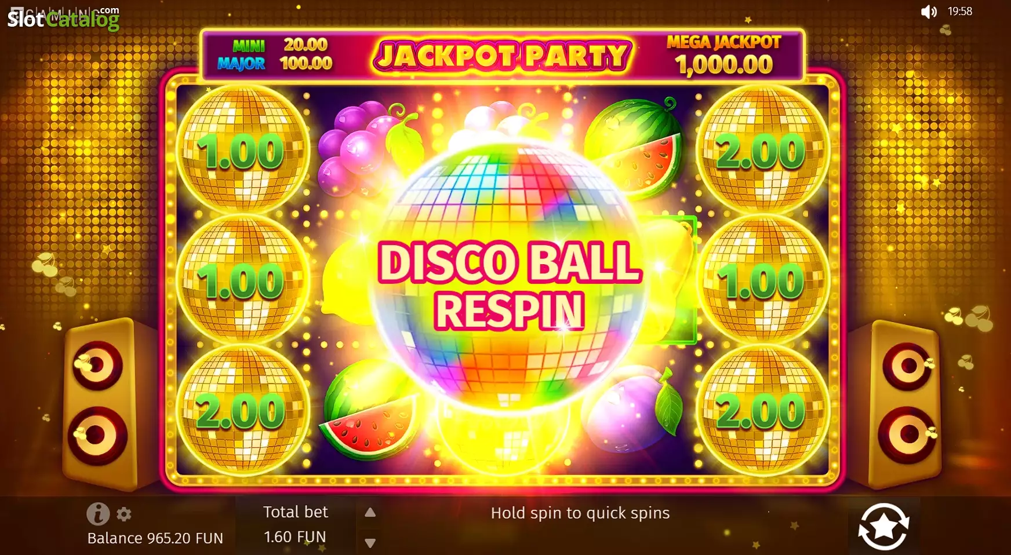This screenshot has height=555, width=1011.
Task: Mute the sound speaker icon
Action: [x=929, y=12]
